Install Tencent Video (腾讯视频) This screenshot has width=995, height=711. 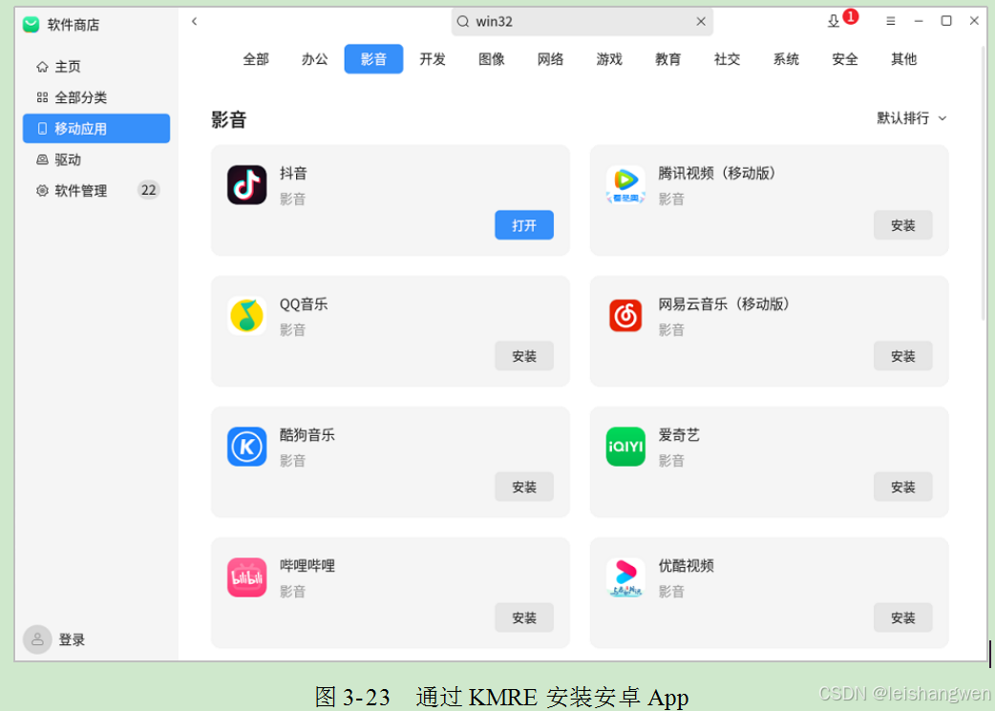(x=903, y=225)
